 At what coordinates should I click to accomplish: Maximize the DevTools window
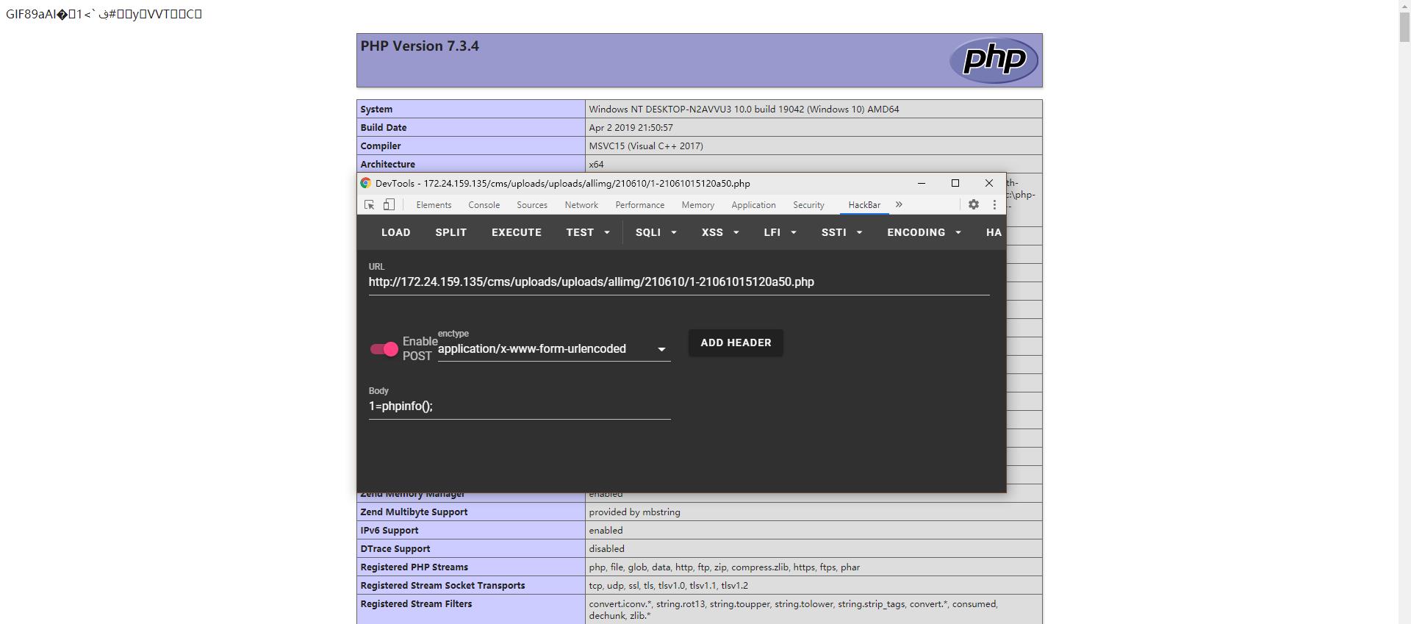click(955, 183)
